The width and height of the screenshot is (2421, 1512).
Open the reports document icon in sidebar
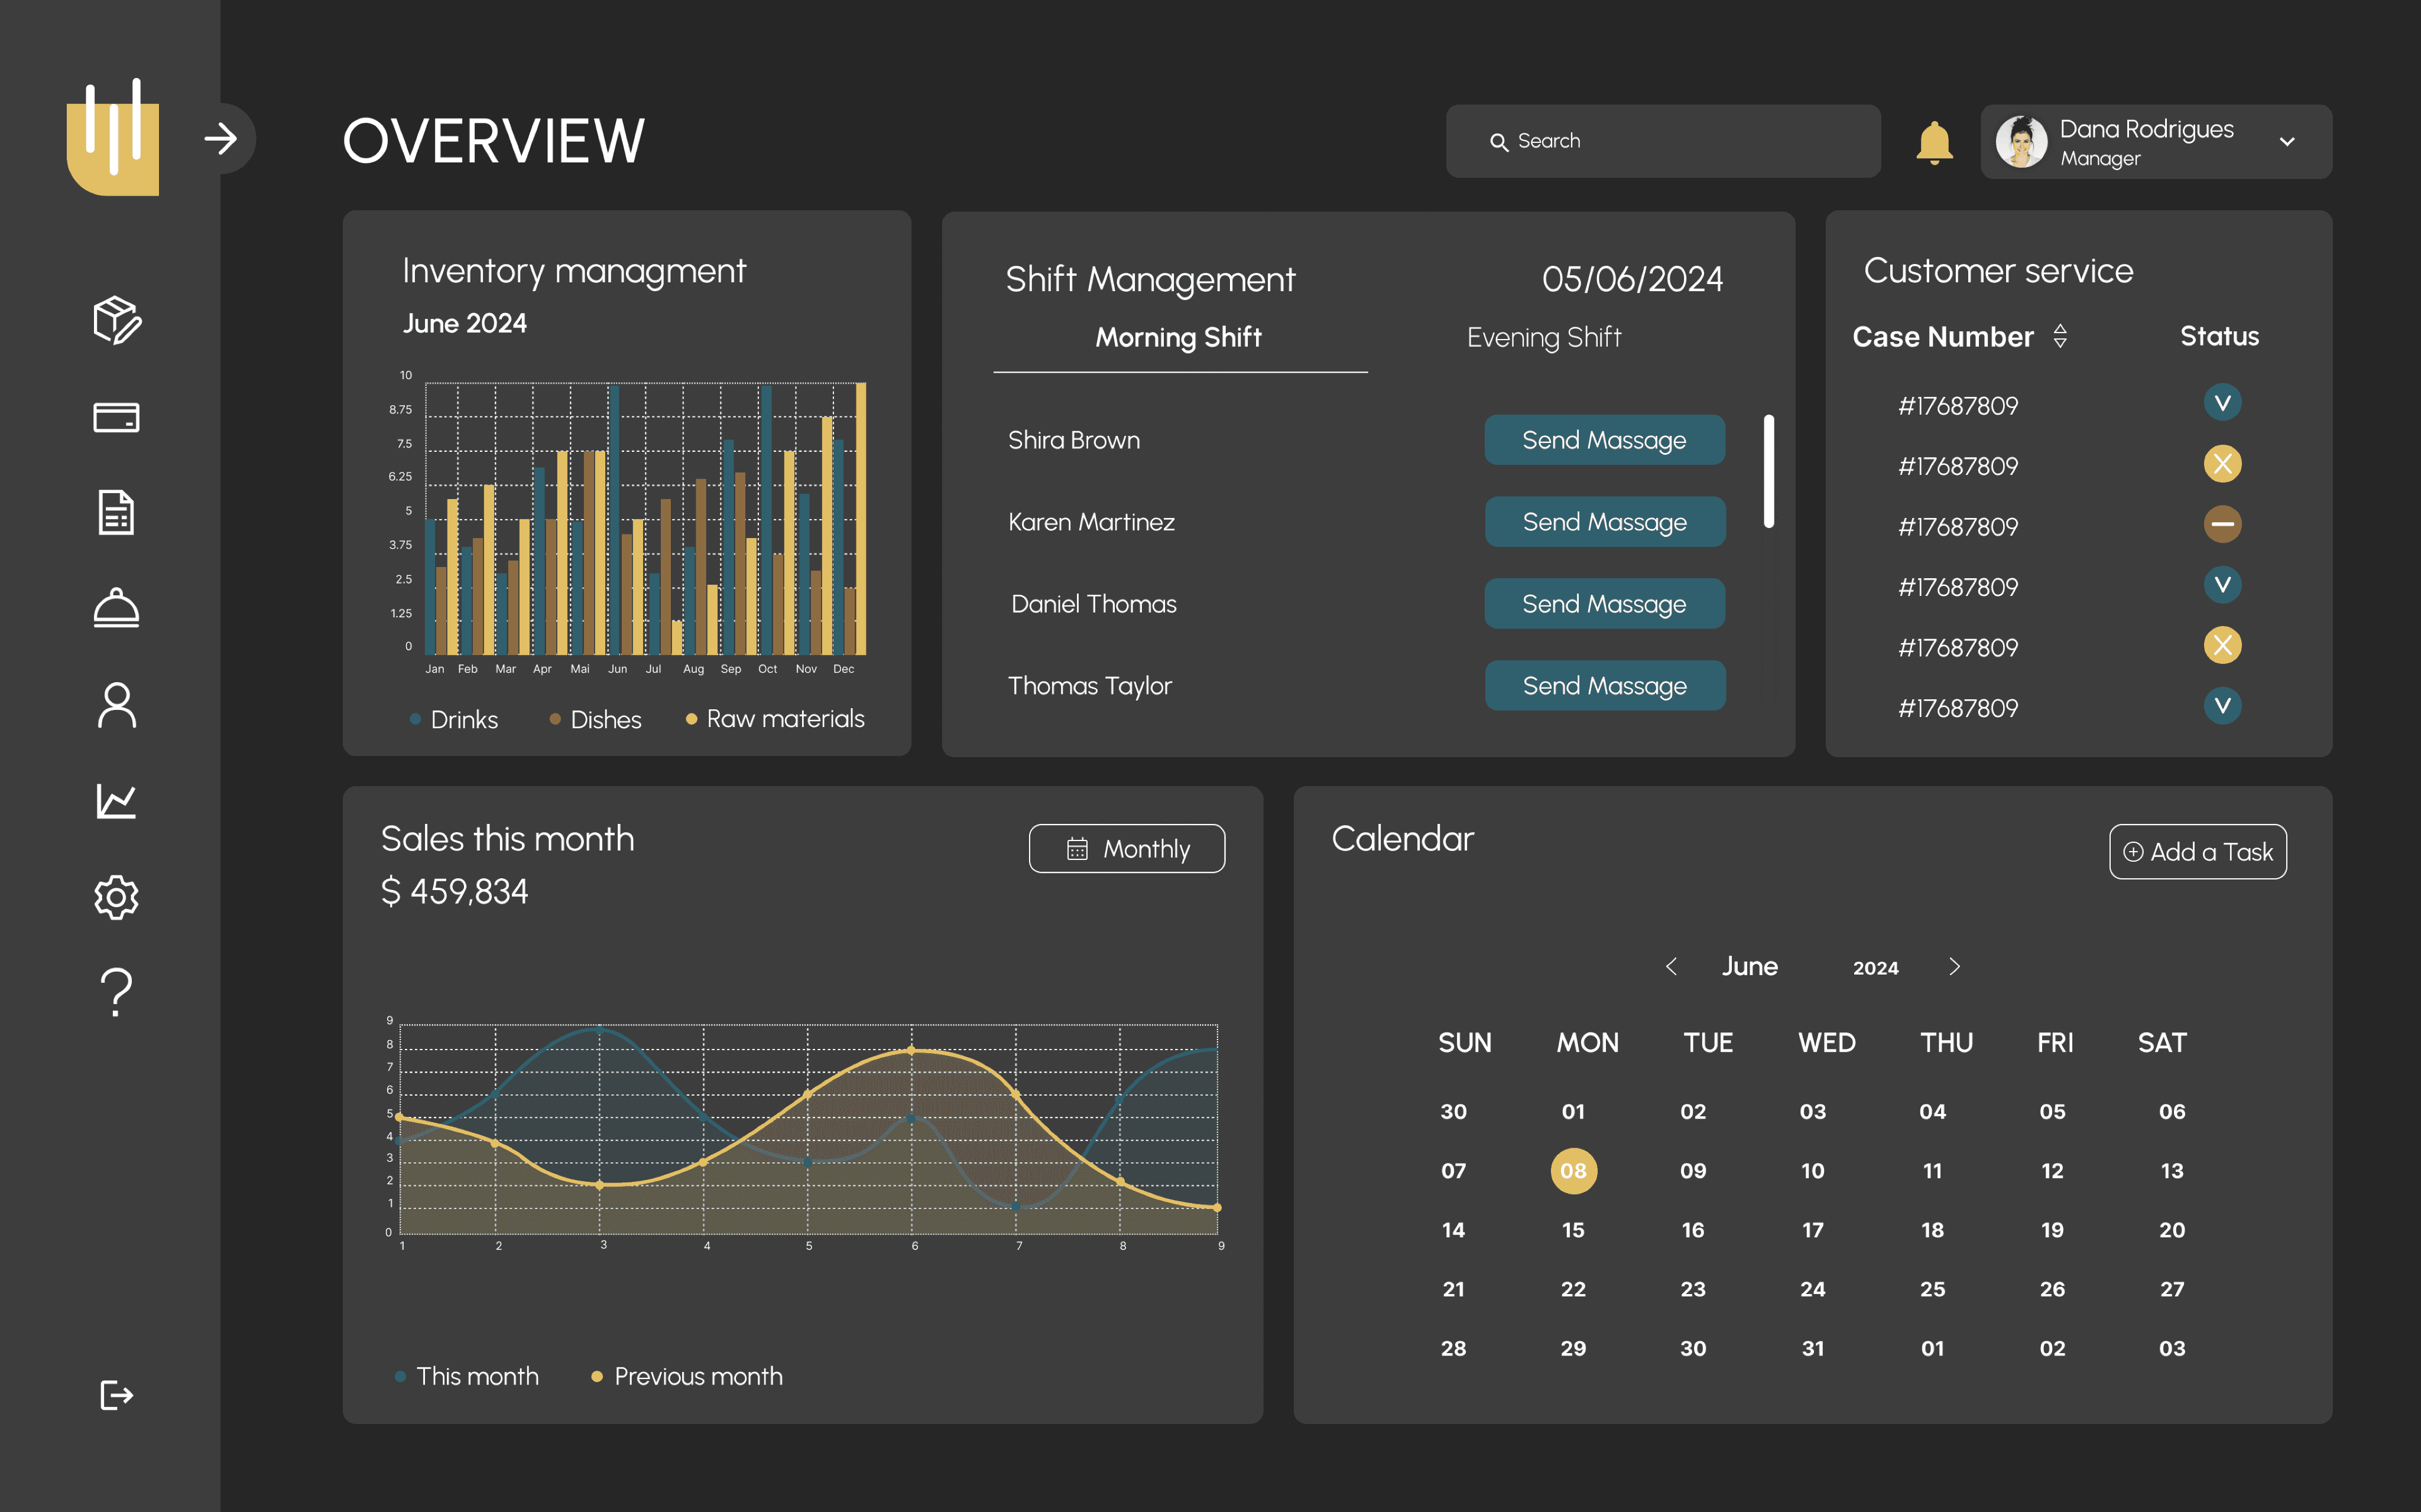tap(116, 512)
